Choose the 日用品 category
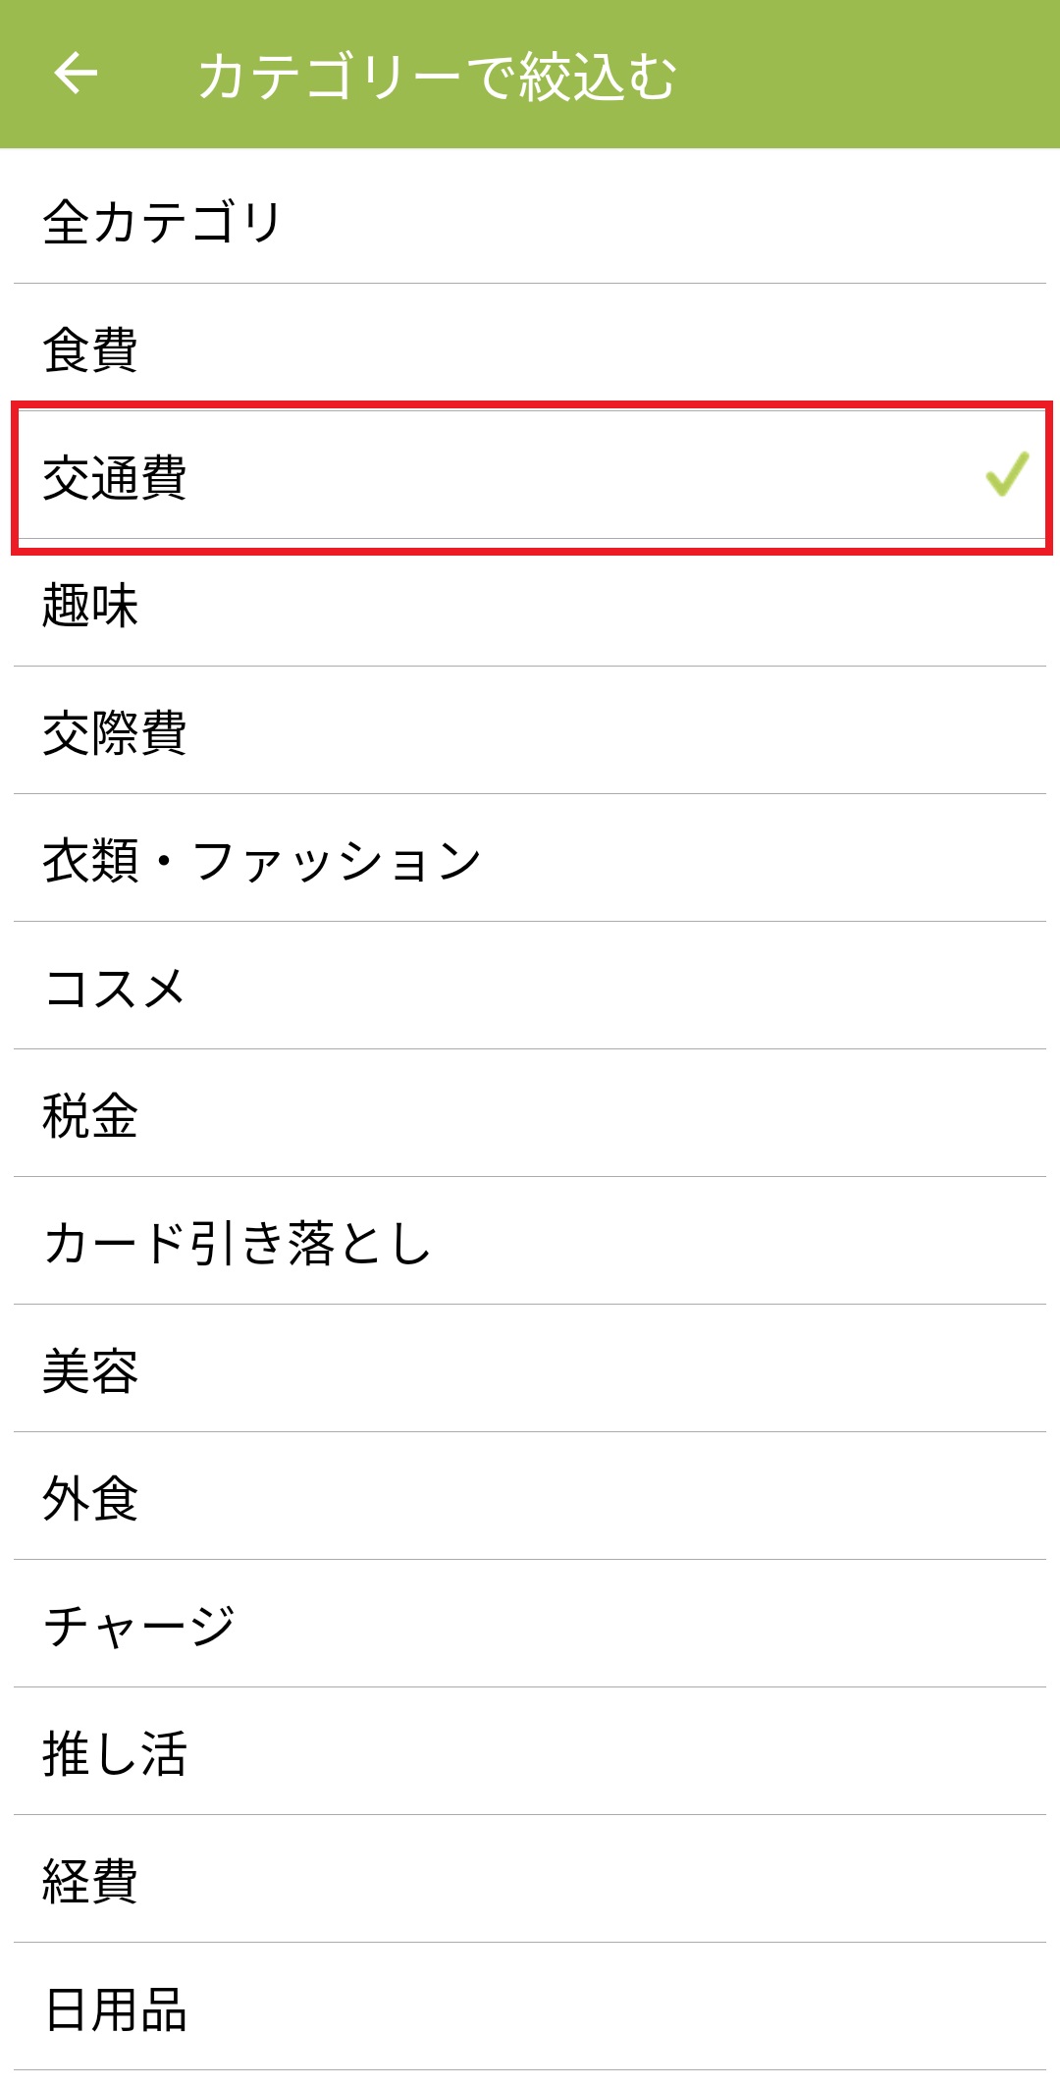 tap(116, 2008)
